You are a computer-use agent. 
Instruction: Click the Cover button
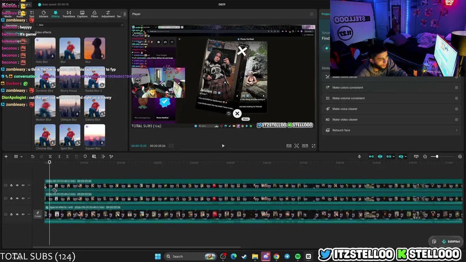click(38, 214)
